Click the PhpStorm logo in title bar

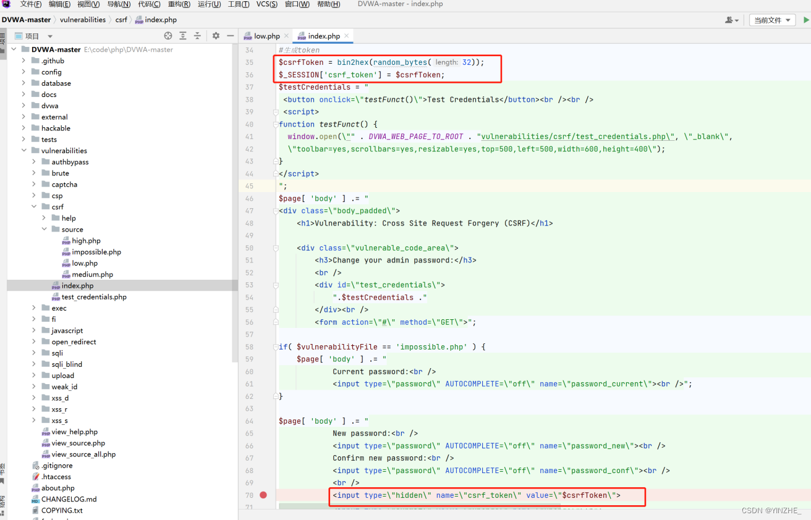(7, 4)
